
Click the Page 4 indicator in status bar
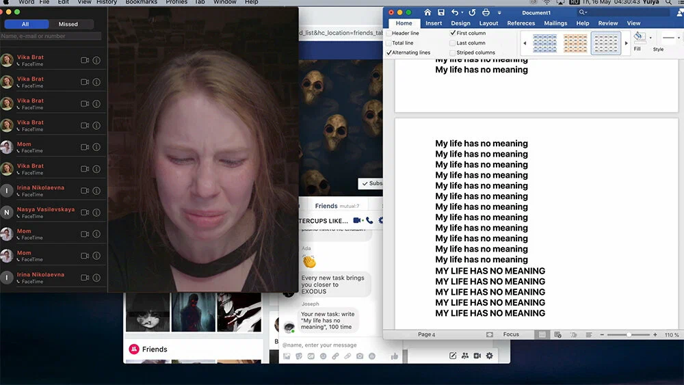tap(426, 334)
